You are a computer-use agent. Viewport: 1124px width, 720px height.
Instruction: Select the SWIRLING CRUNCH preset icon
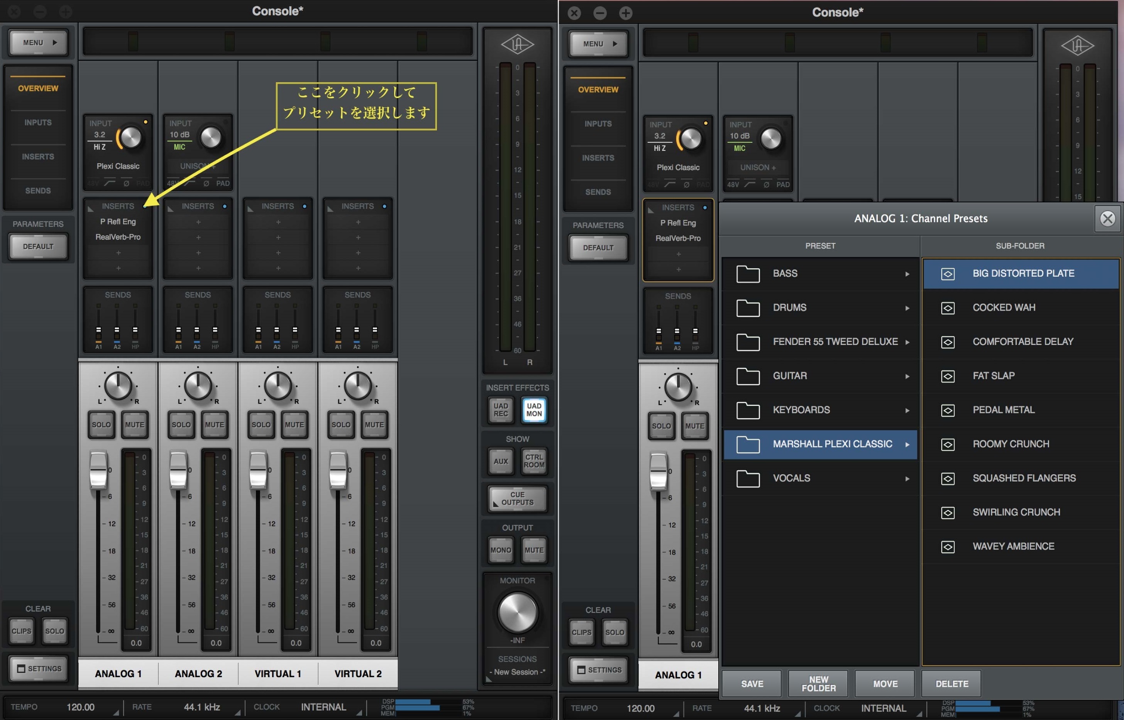(x=948, y=513)
